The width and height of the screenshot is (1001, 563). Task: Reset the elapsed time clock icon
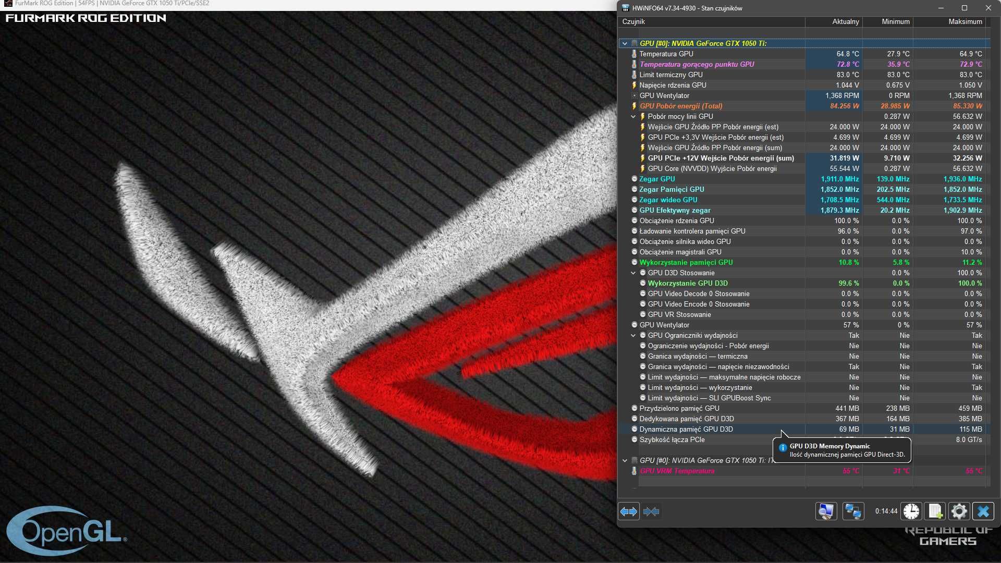point(911,511)
